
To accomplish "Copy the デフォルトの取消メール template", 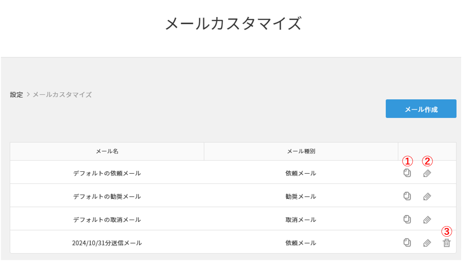I will 407,219.
